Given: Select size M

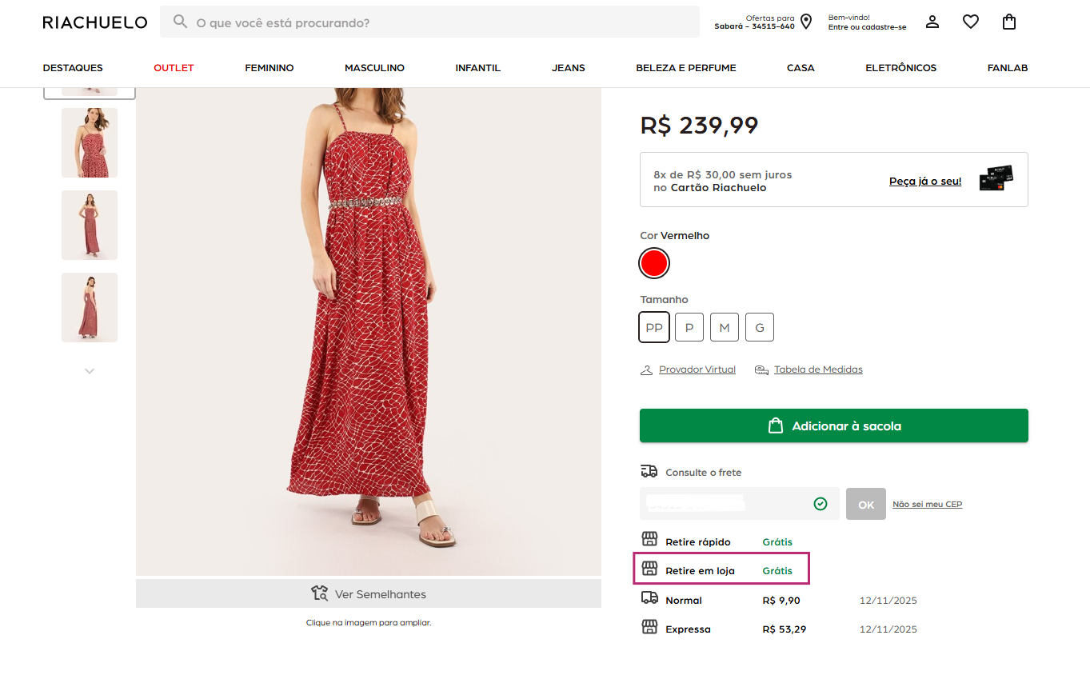Looking at the screenshot, I should click(x=724, y=326).
